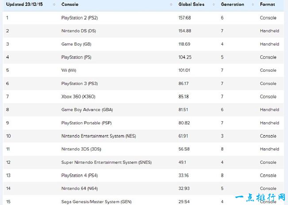Screen dimensions: 288x205
Task: Click the sales value 56.58
Action: point(184,149)
